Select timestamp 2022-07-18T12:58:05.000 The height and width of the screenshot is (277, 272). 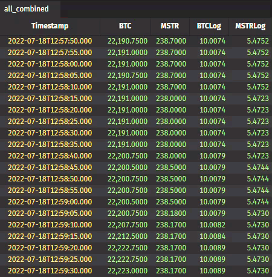click(50, 76)
